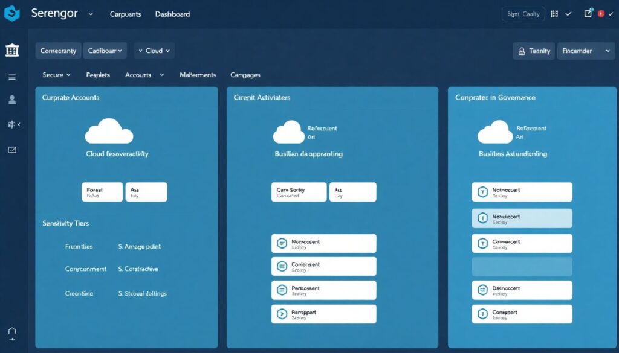The image size is (619, 353).
Task: Toggle the checkmark indicator in the top bar
Action: [568, 13]
